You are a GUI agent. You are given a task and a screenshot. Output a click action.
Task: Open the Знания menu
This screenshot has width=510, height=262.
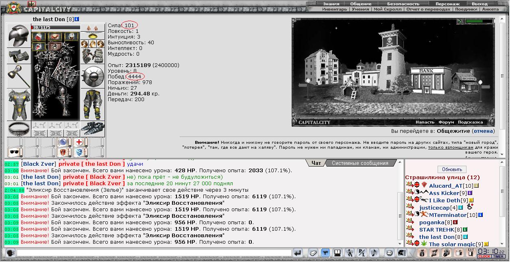(x=331, y=4)
